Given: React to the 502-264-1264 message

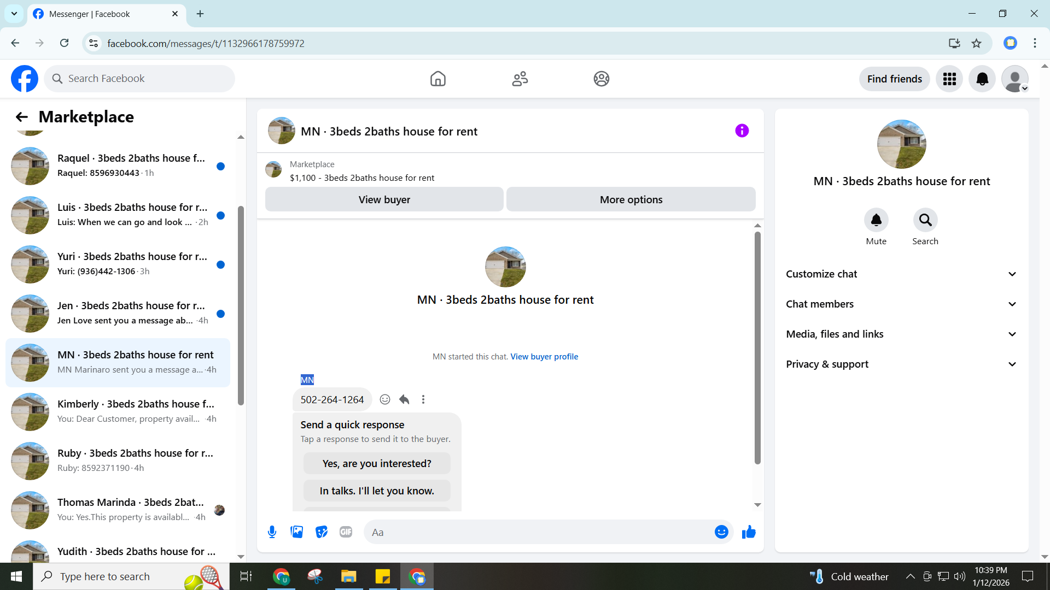Looking at the screenshot, I should click(x=385, y=399).
